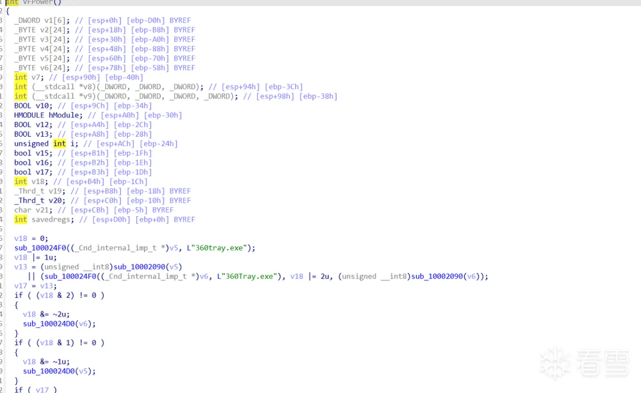Select the "_Thrd_t v20;" declaration

40,201
